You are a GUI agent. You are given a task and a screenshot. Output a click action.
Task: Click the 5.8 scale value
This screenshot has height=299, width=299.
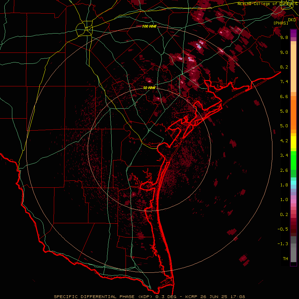284,111
